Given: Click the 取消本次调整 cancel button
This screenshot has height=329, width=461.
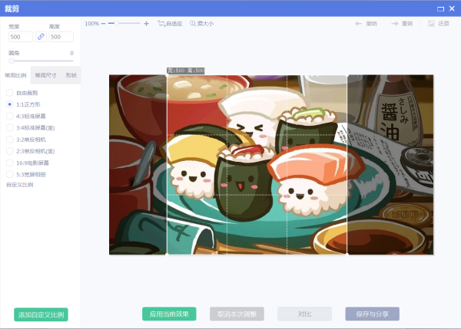Looking at the screenshot, I should point(237,314).
